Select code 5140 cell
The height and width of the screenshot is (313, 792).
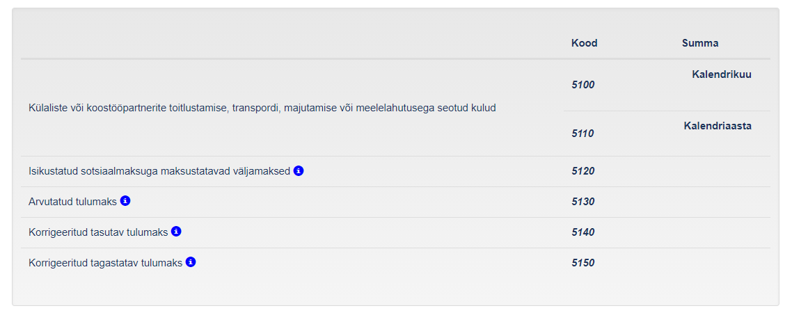583,232
